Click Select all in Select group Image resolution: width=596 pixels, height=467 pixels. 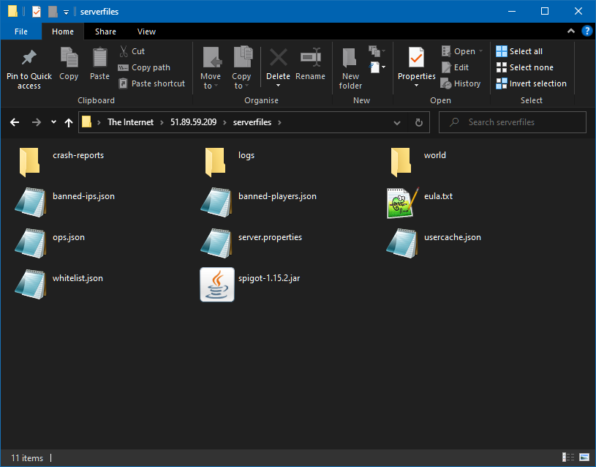pos(519,51)
